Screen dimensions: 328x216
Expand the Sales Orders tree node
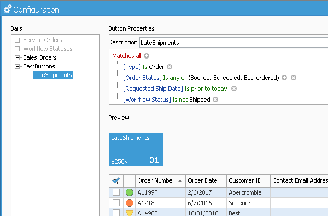17,57
